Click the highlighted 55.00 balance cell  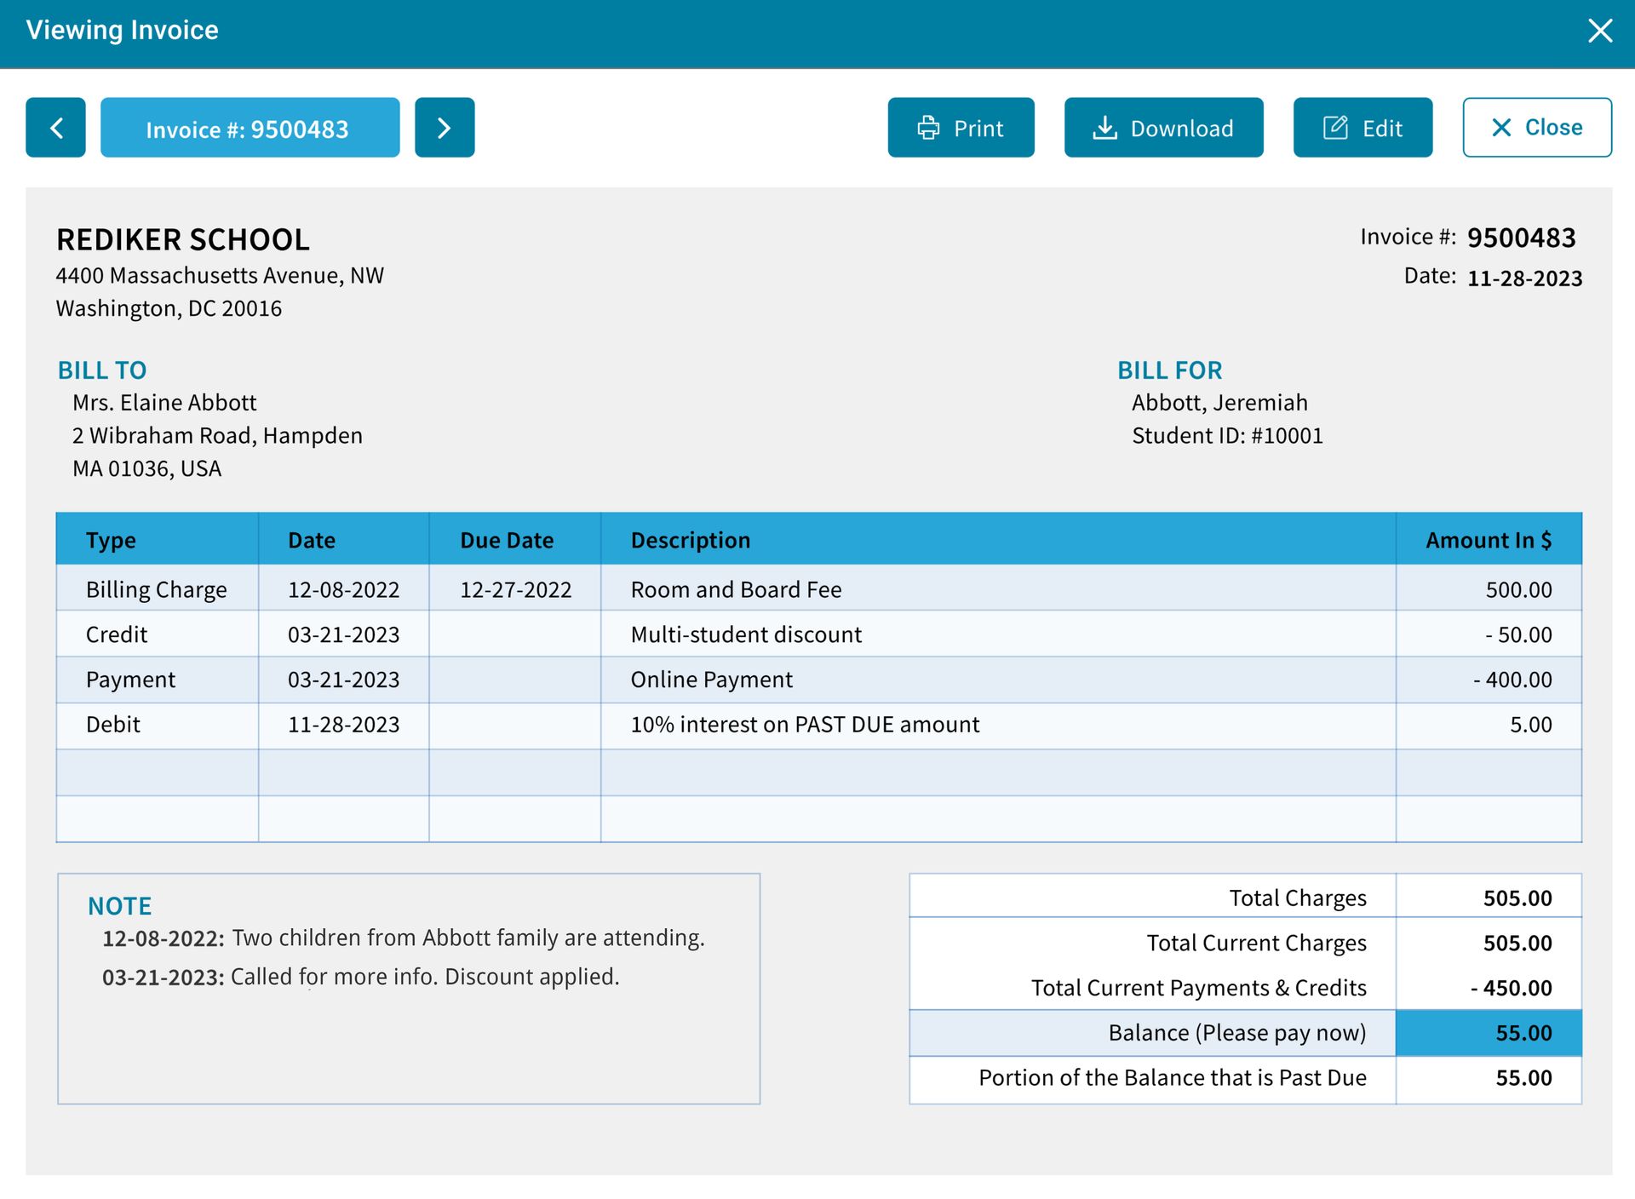(1488, 1033)
